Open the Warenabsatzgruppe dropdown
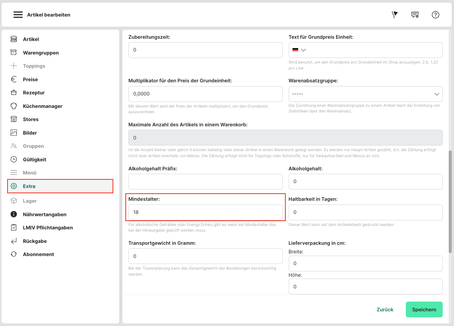 click(x=365, y=94)
